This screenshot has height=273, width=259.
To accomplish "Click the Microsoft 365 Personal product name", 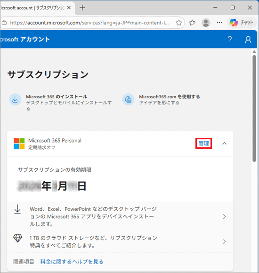I will [x=55, y=141].
